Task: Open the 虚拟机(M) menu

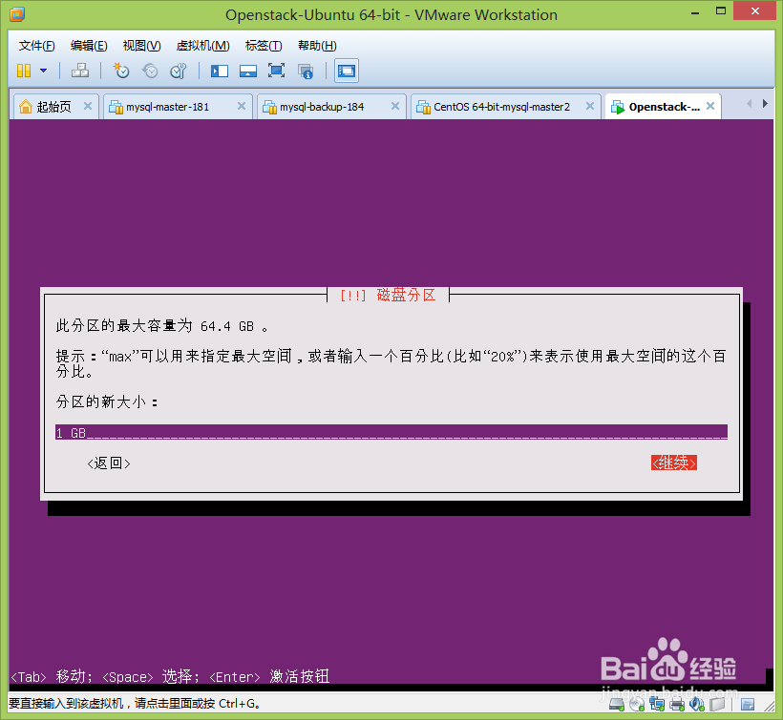Action: click(x=202, y=45)
